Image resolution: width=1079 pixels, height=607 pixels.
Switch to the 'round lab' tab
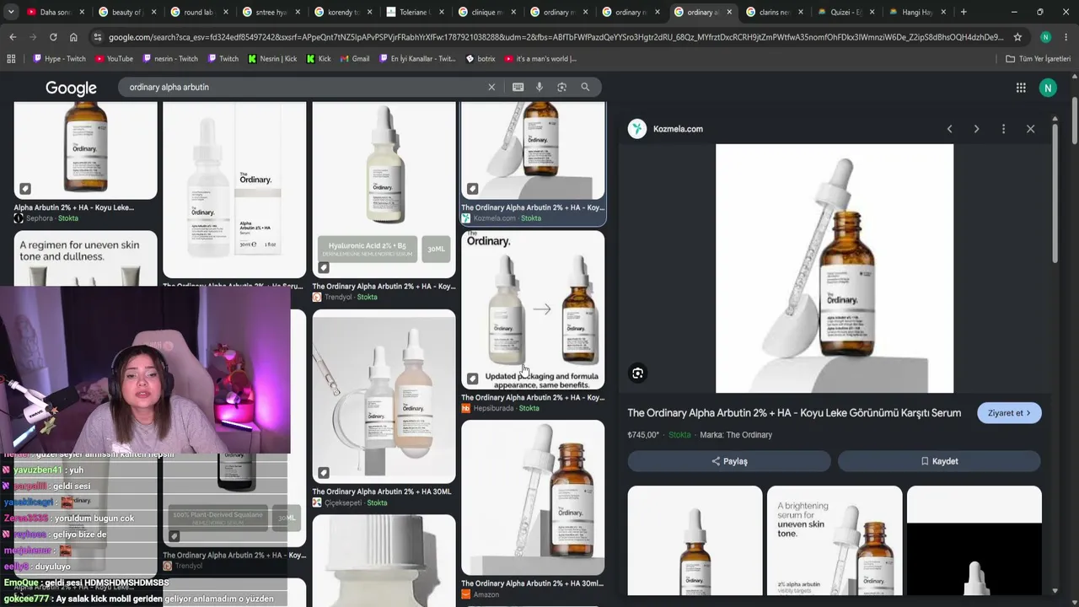pyautogui.click(x=197, y=13)
